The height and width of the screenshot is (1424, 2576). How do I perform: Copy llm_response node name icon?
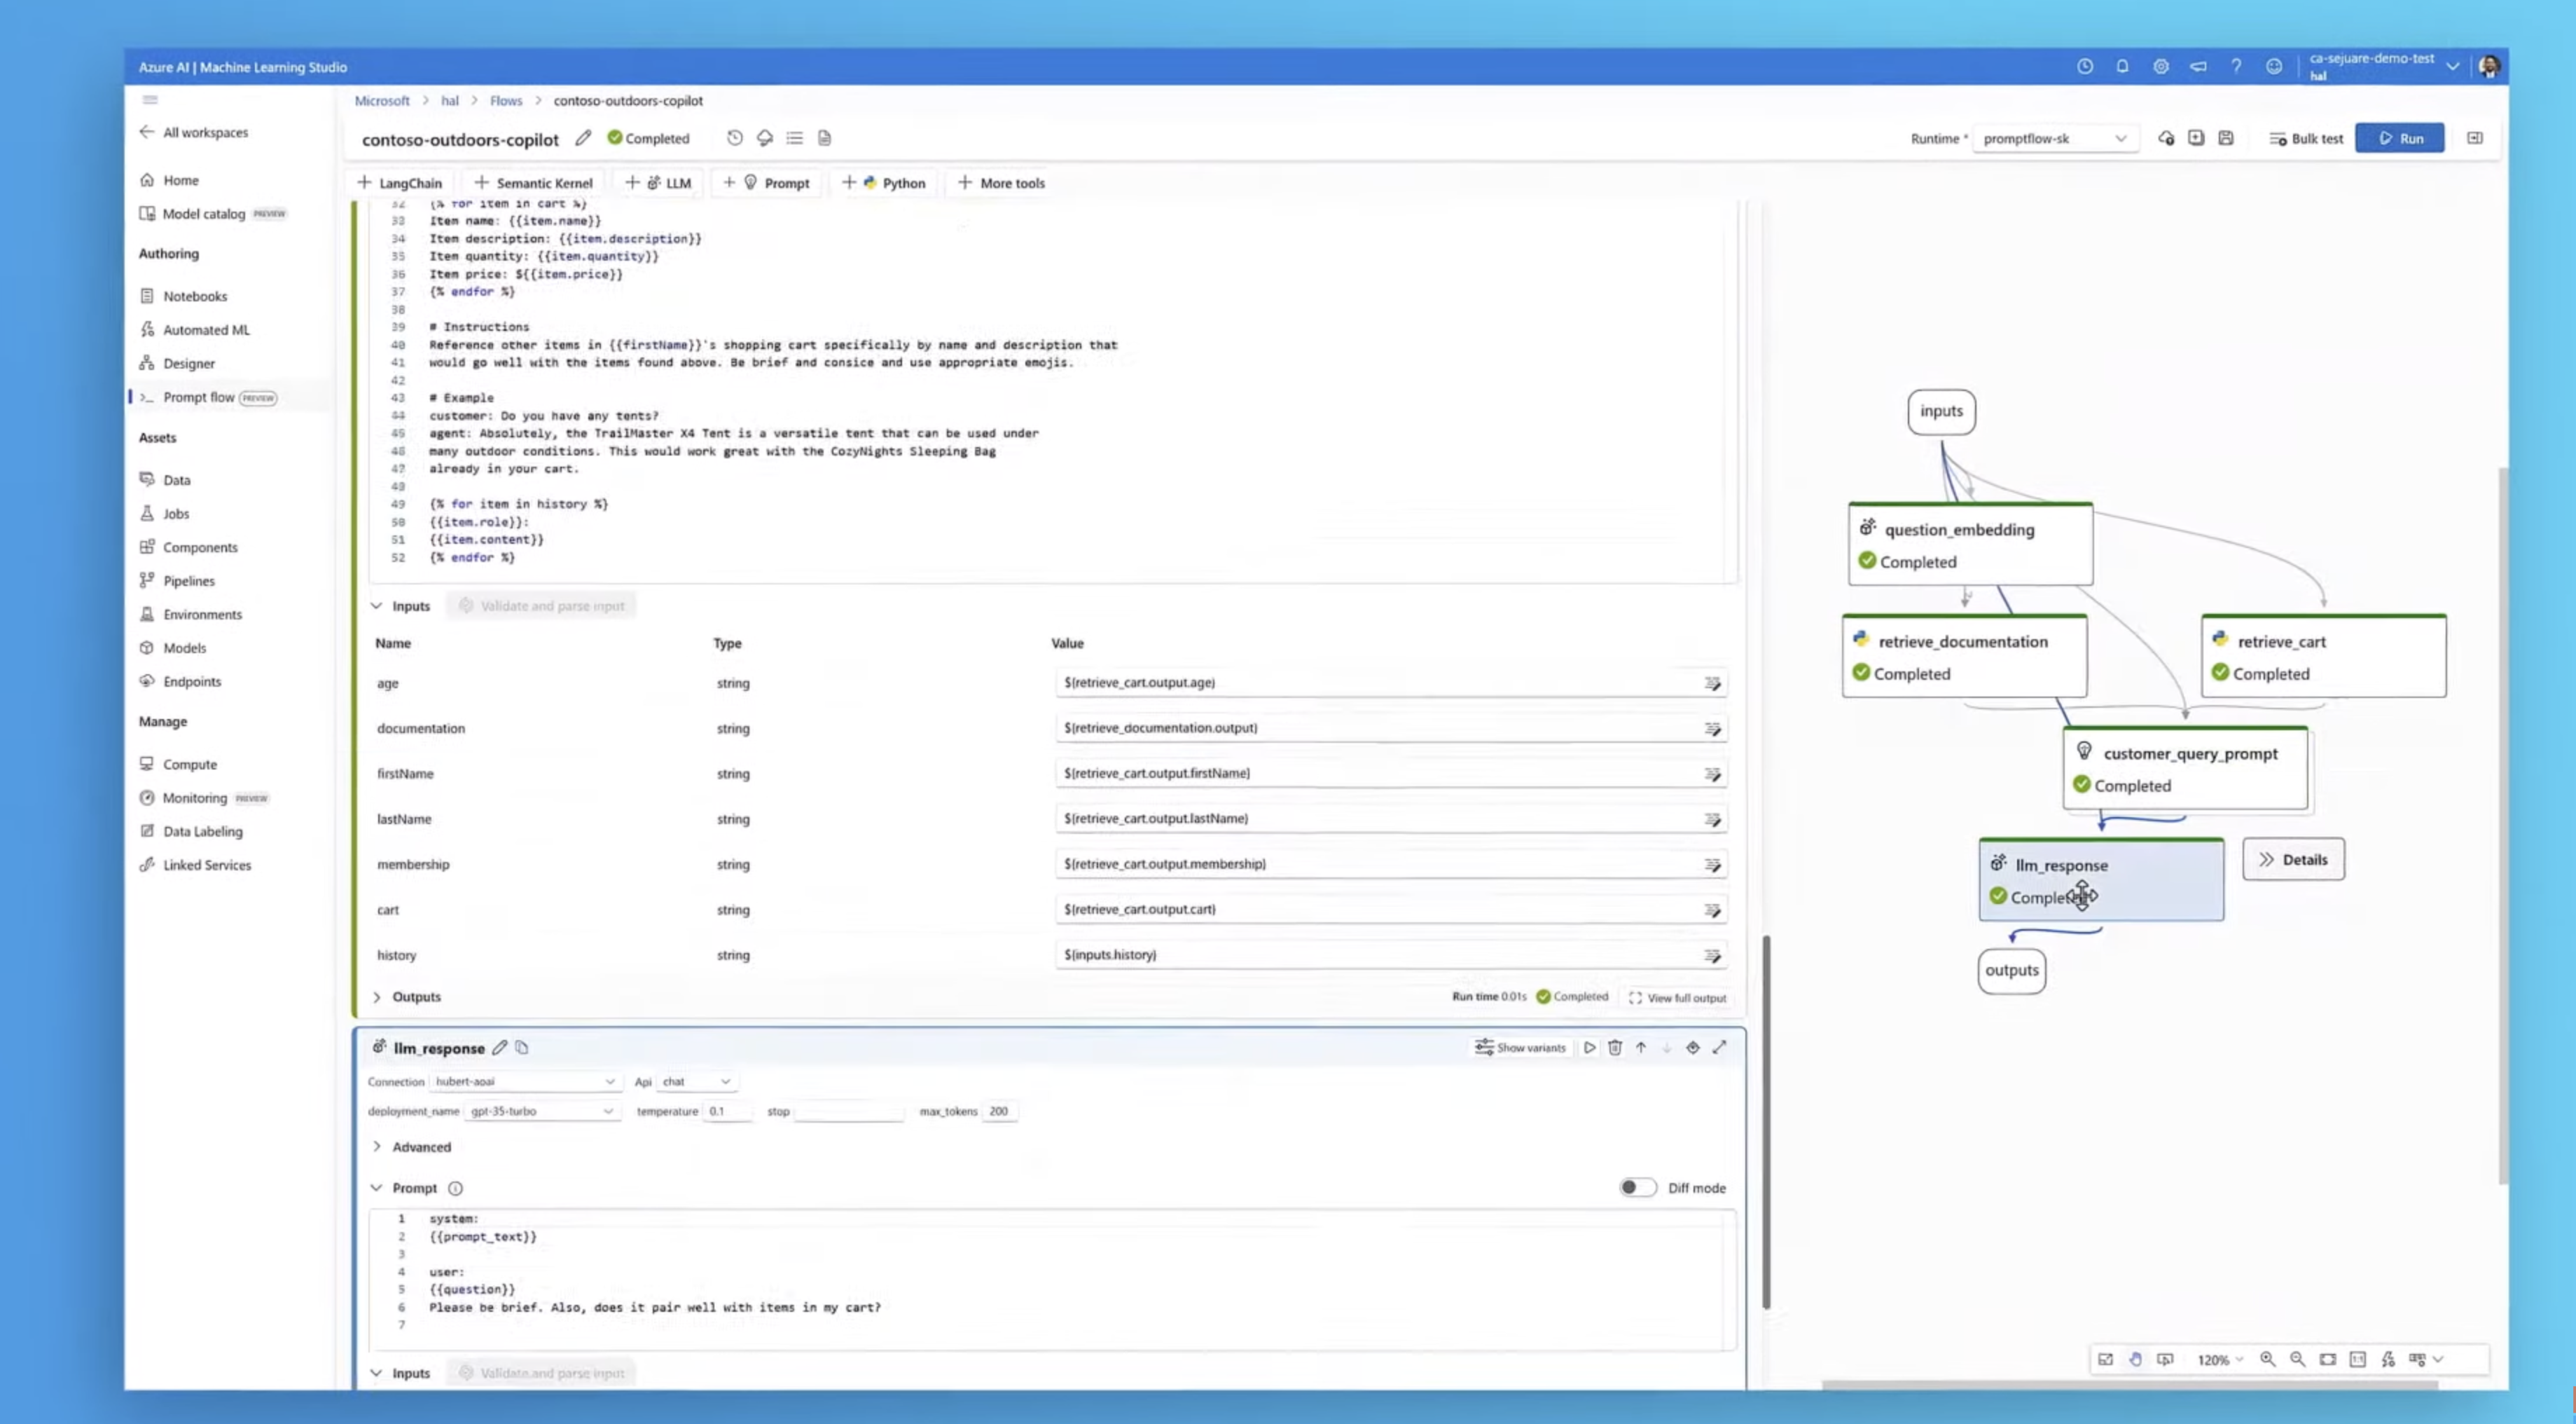522,1048
